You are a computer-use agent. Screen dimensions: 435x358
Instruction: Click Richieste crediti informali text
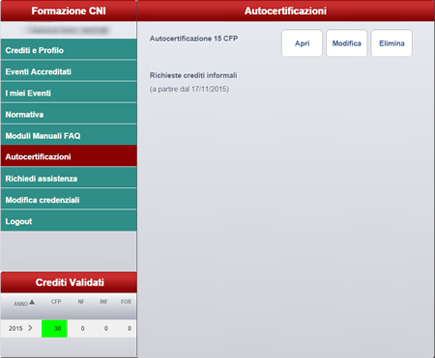coord(193,75)
